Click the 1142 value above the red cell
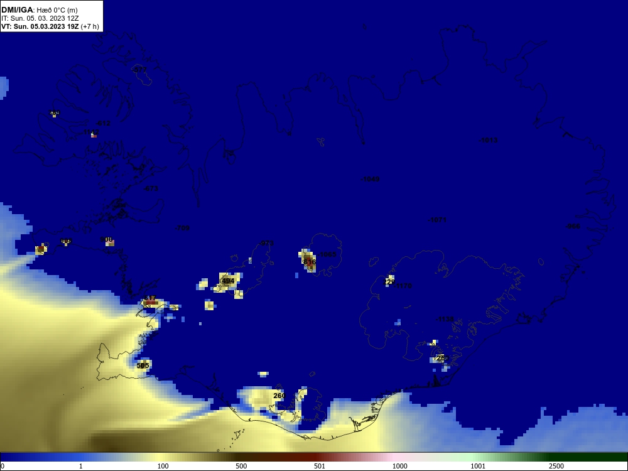 (91, 132)
